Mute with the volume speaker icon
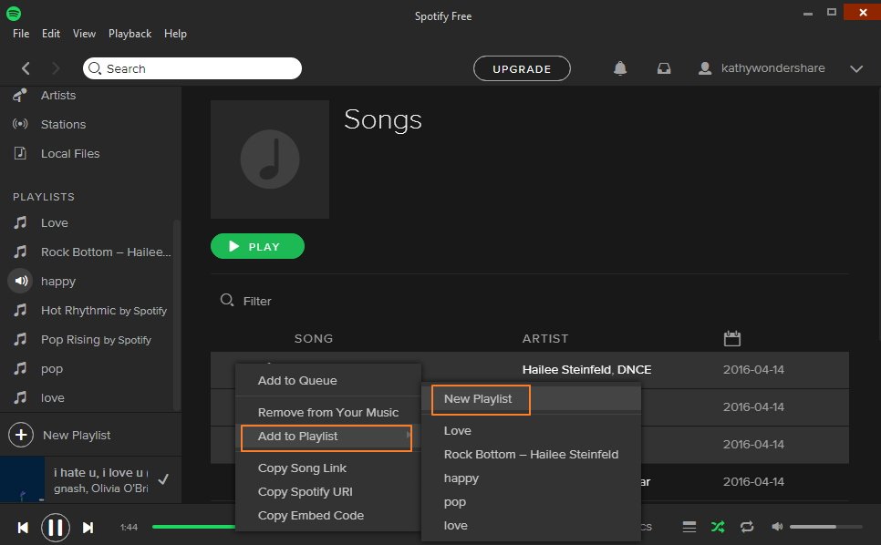881x545 pixels. (x=777, y=527)
